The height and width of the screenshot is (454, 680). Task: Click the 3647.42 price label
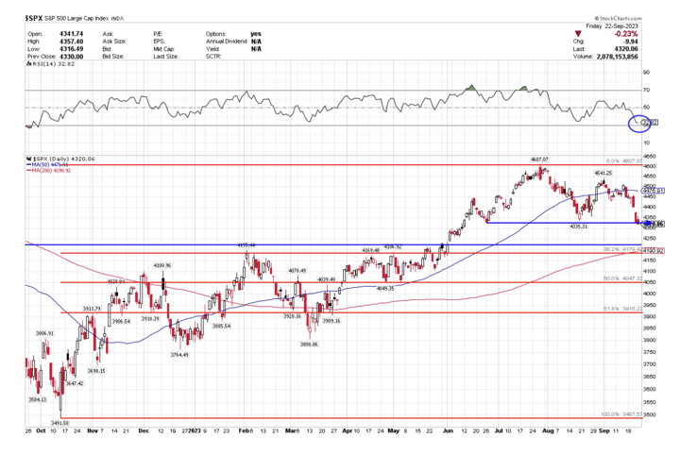tap(75, 383)
